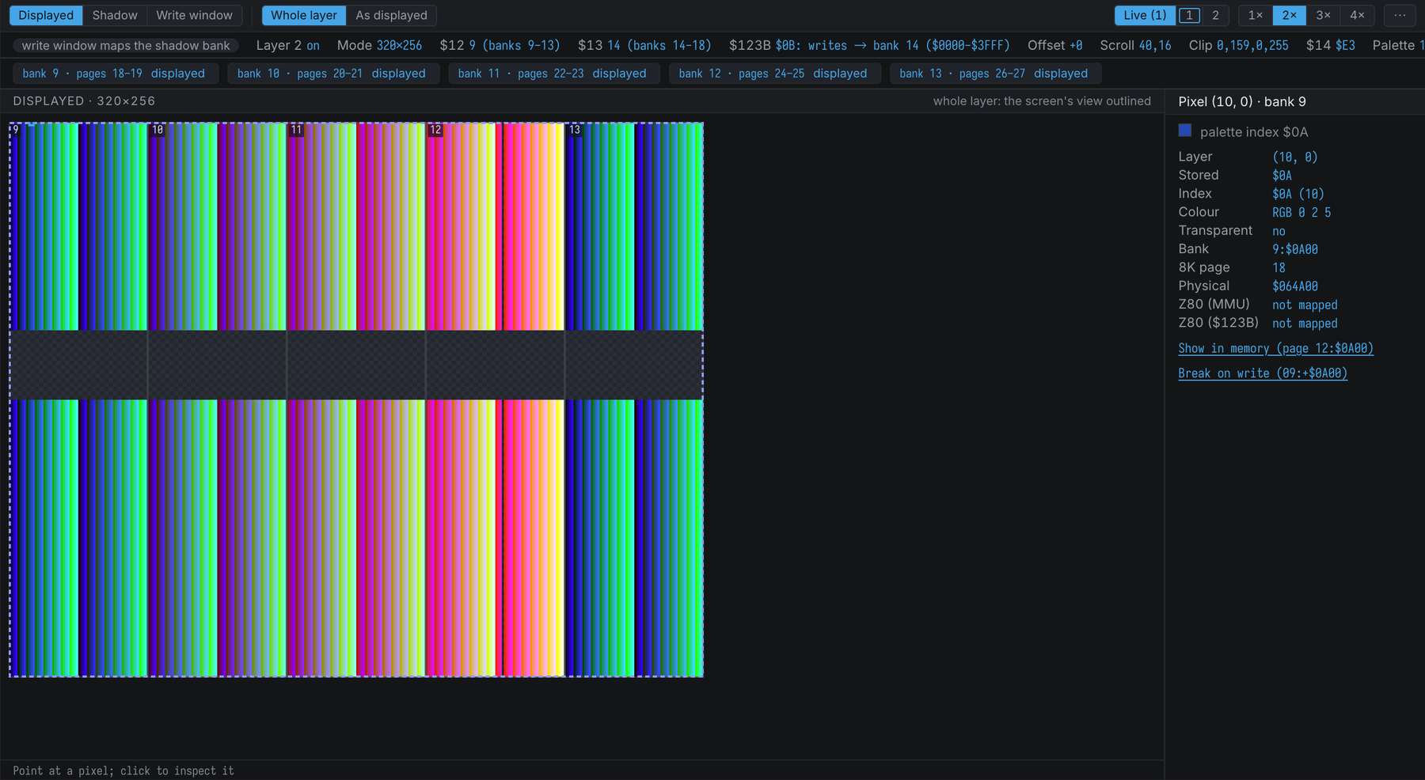Click the DISPLAYED · 320×256 heading
The image size is (1425, 780).
(x=84, y=101)
